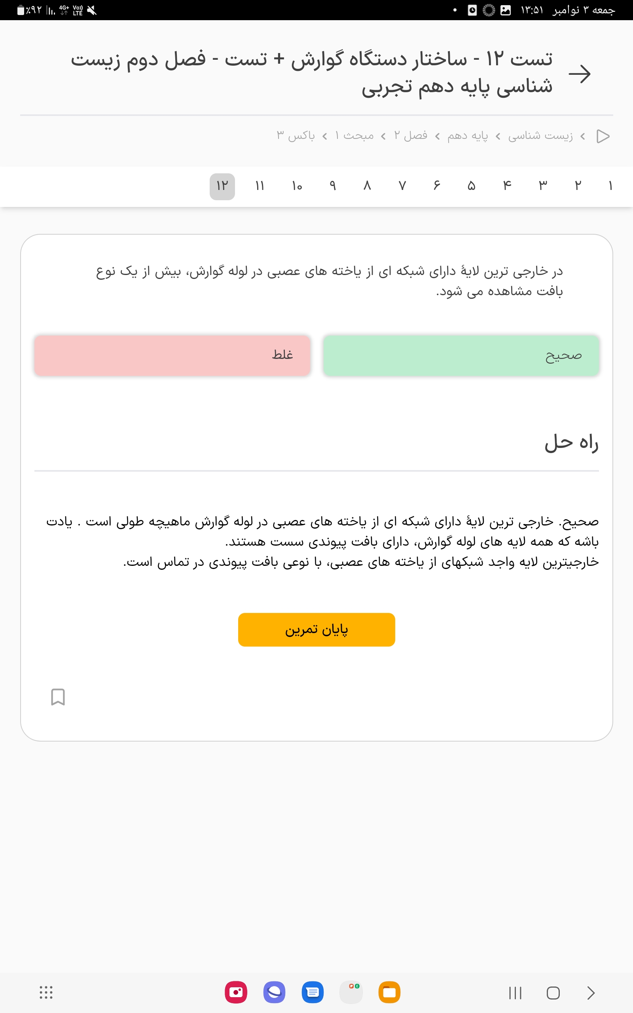Go to question ۱۱ in the number bar
The width and height of the screenshot is (633, 1013).
pyautogui.click(x=260, y=186)
